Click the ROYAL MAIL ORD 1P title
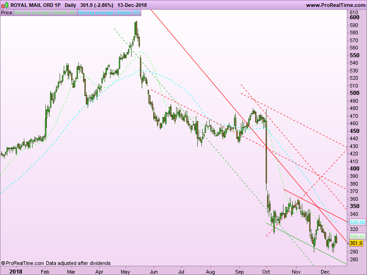Image resolution: width=367 pixels, height=275 pixels. pos(36,5)
